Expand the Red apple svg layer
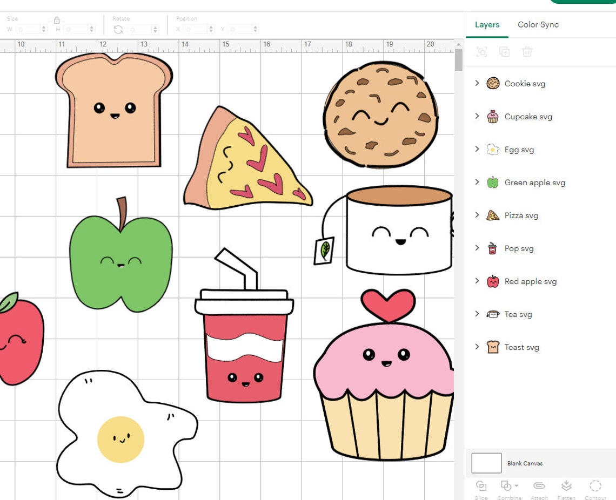This screenshot has width=616, height=500. 477,281
